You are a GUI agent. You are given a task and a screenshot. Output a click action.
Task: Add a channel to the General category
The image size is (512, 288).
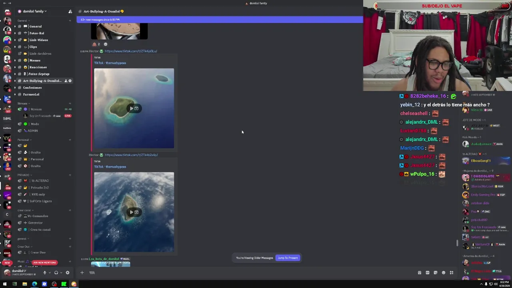point(70,20)
